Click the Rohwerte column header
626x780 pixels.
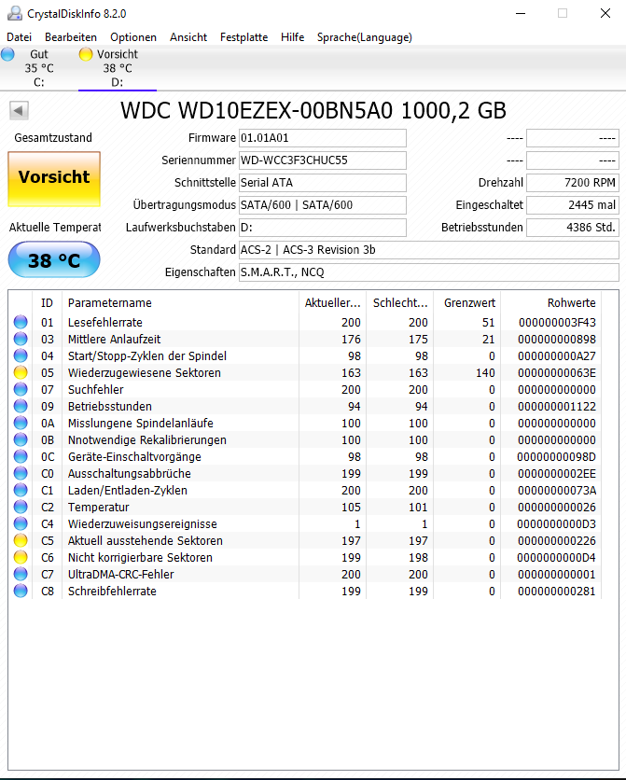(551, 303)
